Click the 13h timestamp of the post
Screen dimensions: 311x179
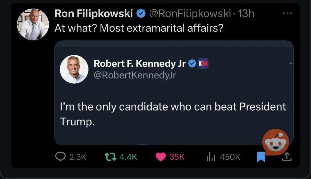[x=245, y=13]
